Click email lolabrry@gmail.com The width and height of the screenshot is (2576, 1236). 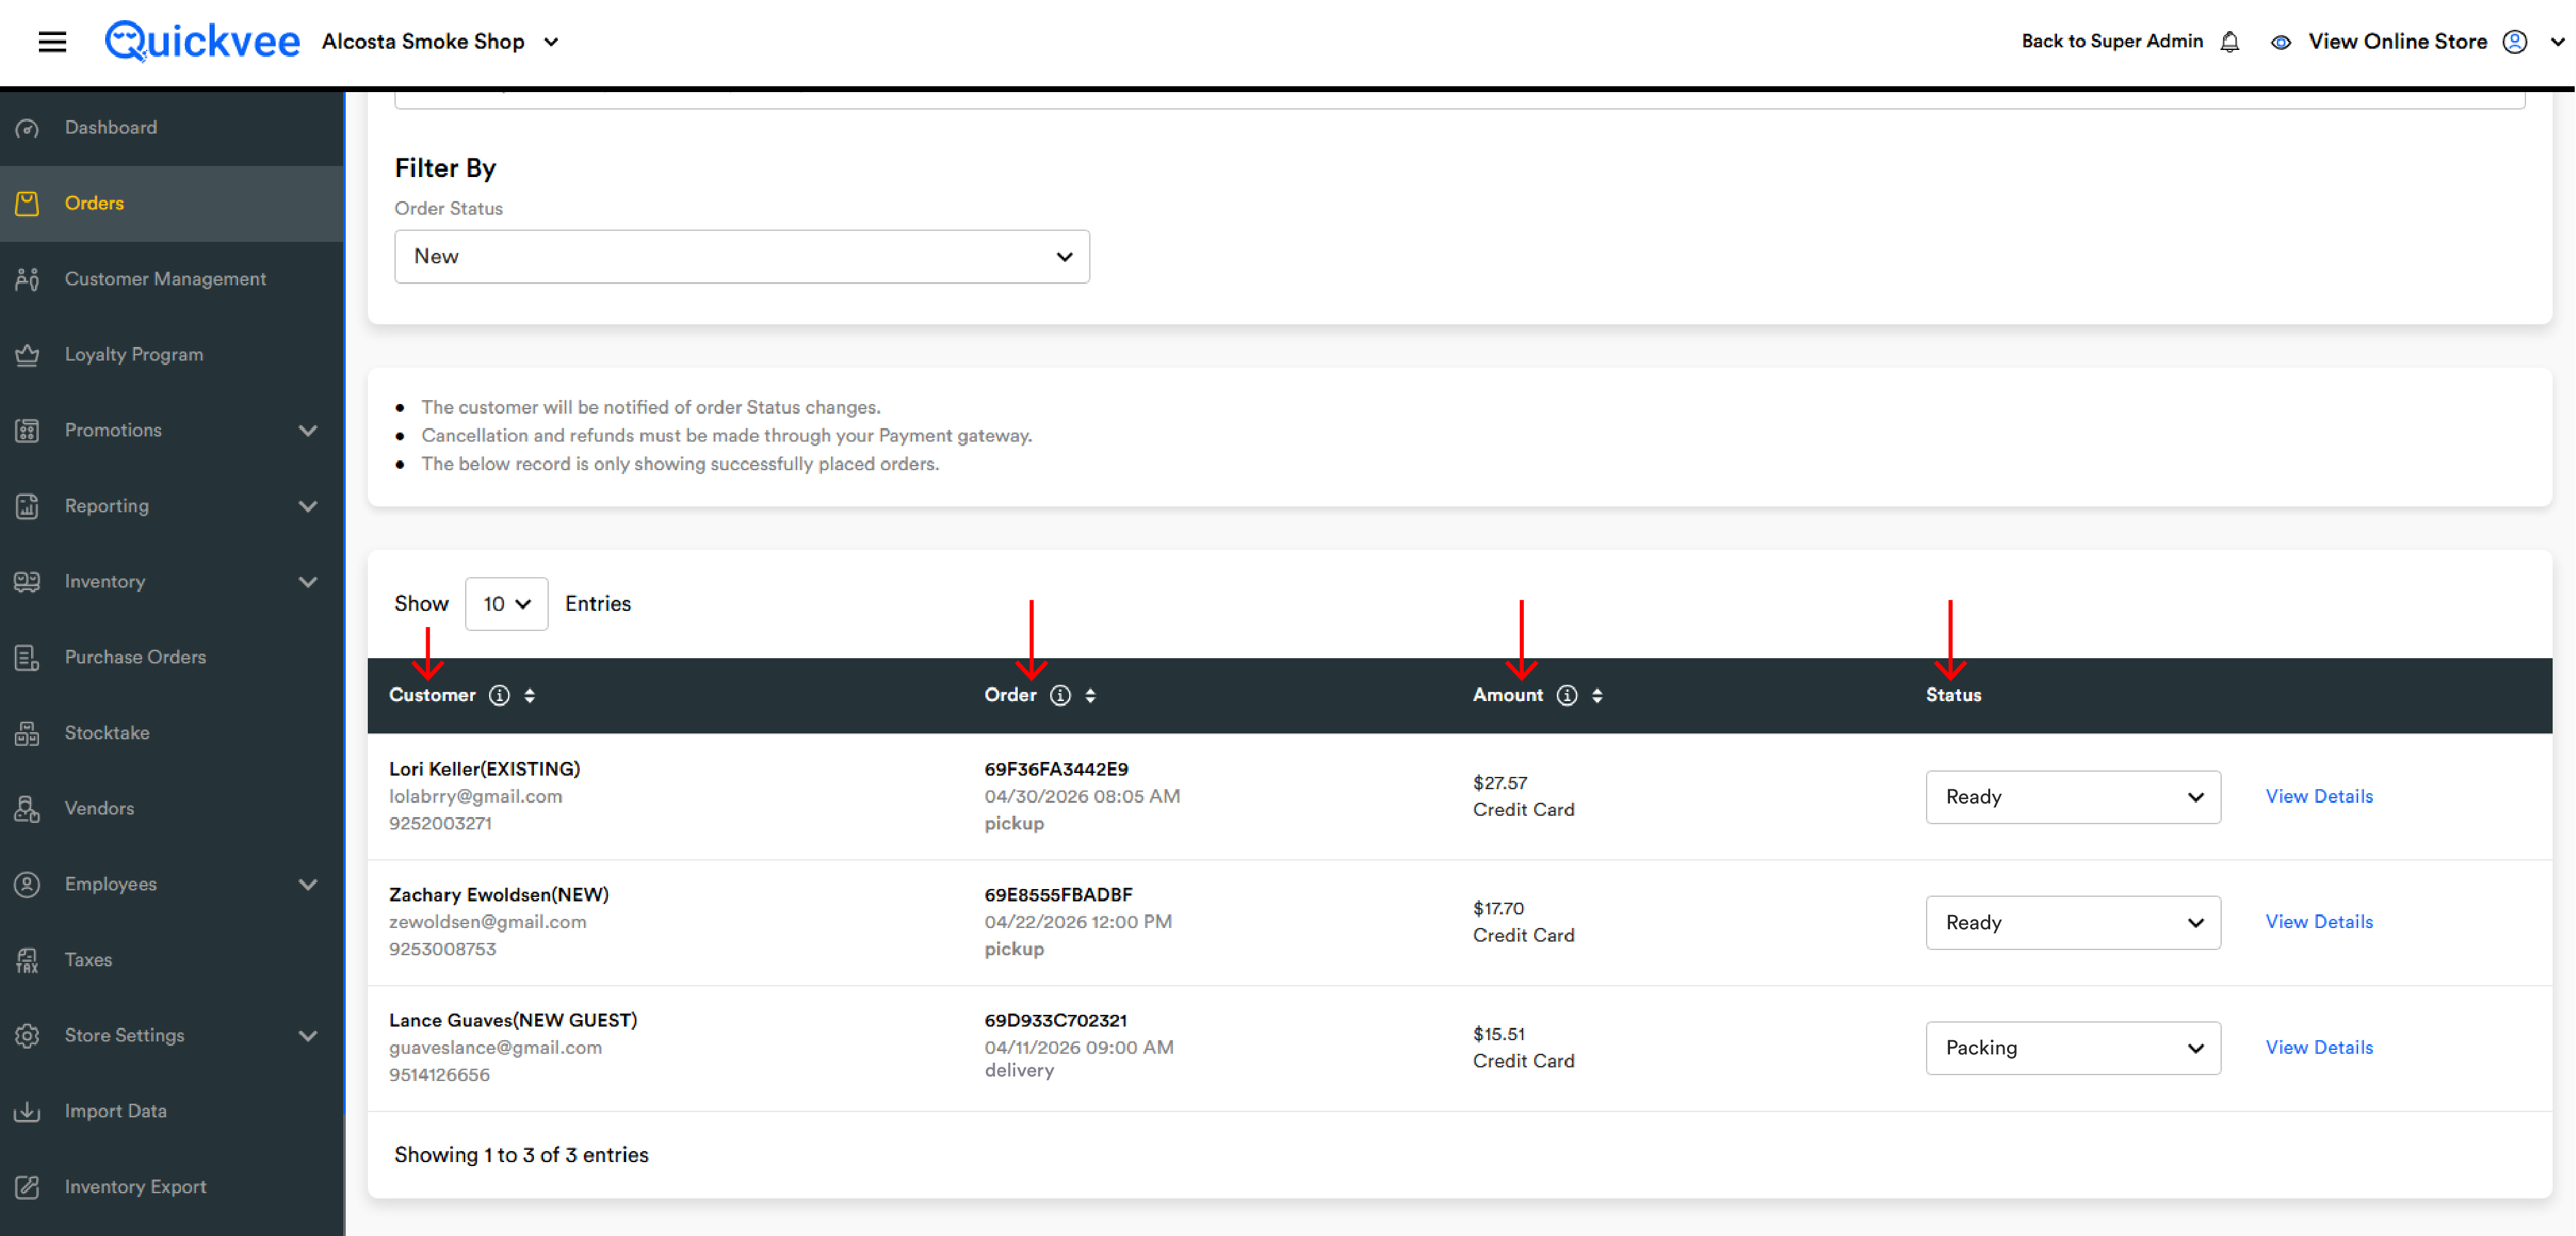coord(475,797)
